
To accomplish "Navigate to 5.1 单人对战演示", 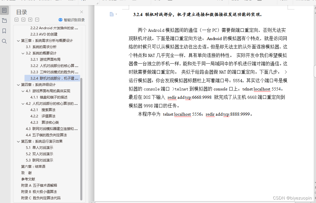I will click(x=40, y=148).
